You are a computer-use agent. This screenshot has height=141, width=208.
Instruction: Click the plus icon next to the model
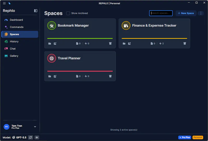(37, 137)
